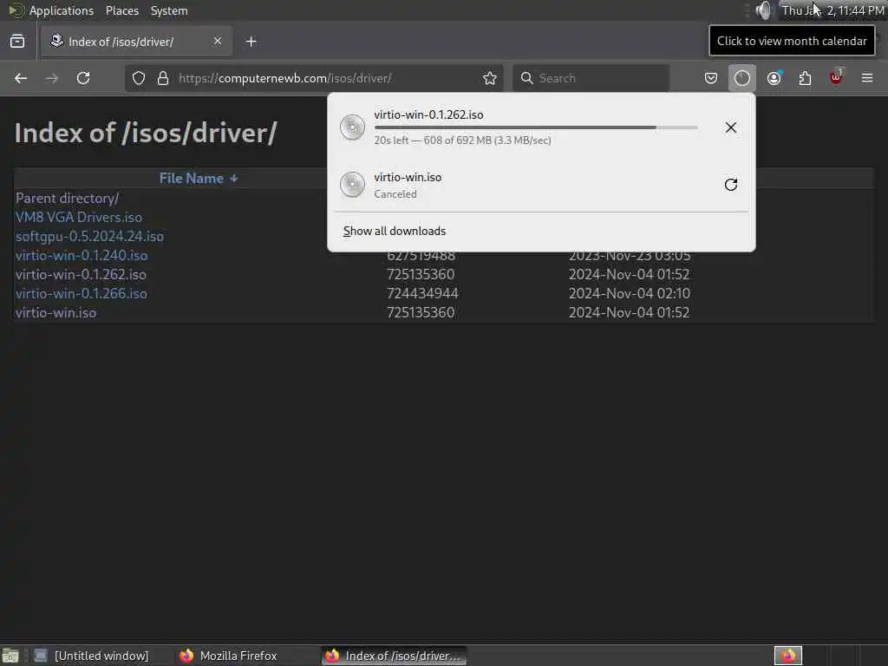Click Show all downloads
This screenshot has height=666, width=888.
[x=395, y=231]
